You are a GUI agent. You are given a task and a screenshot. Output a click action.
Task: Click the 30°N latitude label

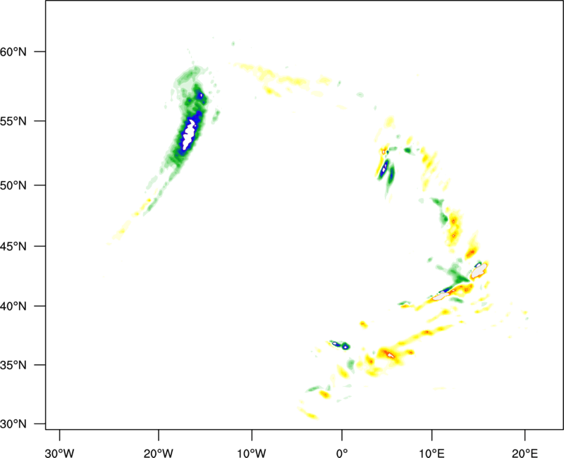click(13, 424)
